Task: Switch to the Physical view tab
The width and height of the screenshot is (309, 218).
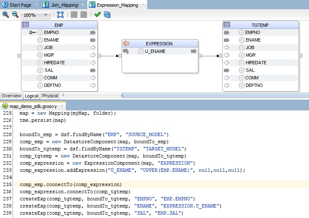Action: (50, 96)
